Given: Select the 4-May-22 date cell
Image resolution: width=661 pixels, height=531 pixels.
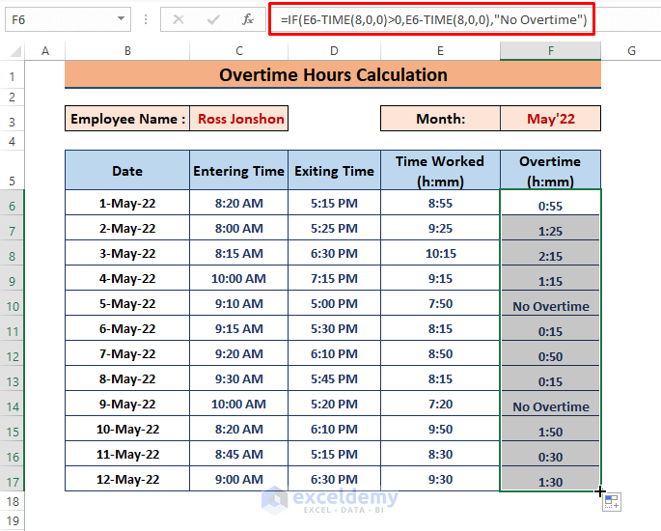Looking at the screenshot, I should pos(127,278).
